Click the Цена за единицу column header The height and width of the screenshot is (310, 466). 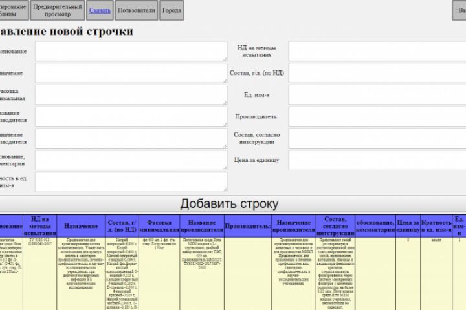(408, 226)
